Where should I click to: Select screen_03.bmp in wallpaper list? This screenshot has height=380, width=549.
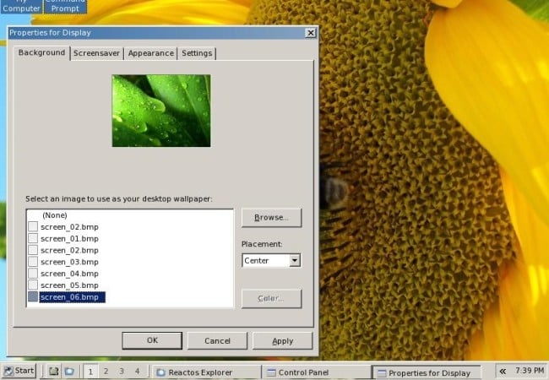coord(69,262)
